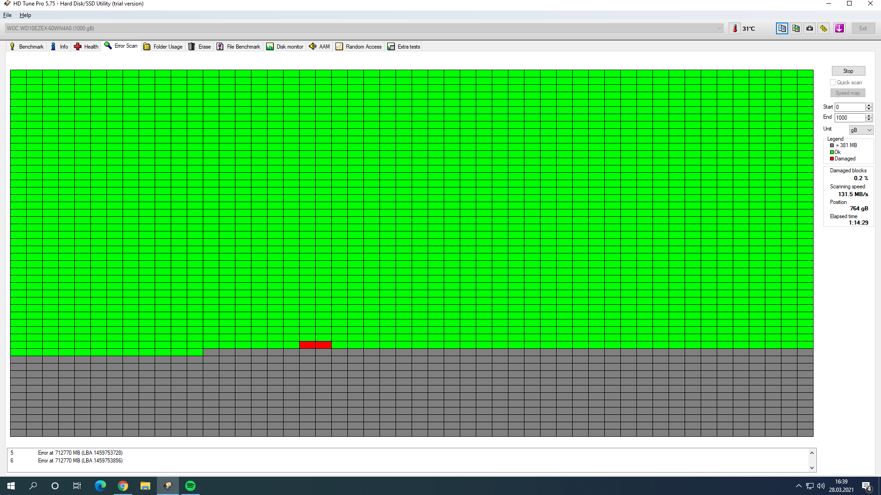Image resolution: width=881 pixels, height=495 pixels.
Task: Open the Benchmark tab
Action: pyautogui.click(x=27, y=47)
